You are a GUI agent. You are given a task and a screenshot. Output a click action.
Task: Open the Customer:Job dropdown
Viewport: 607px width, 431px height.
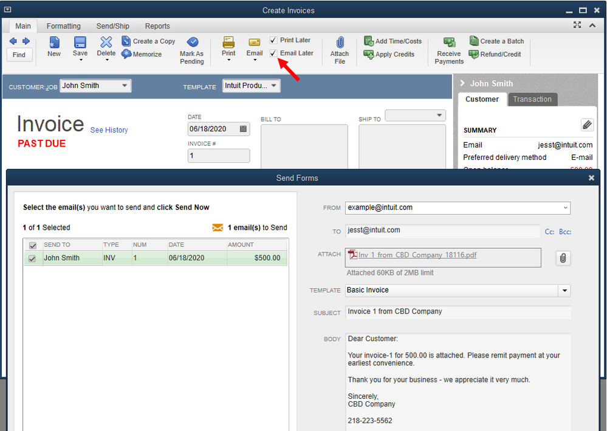click(x=125, y=85)
